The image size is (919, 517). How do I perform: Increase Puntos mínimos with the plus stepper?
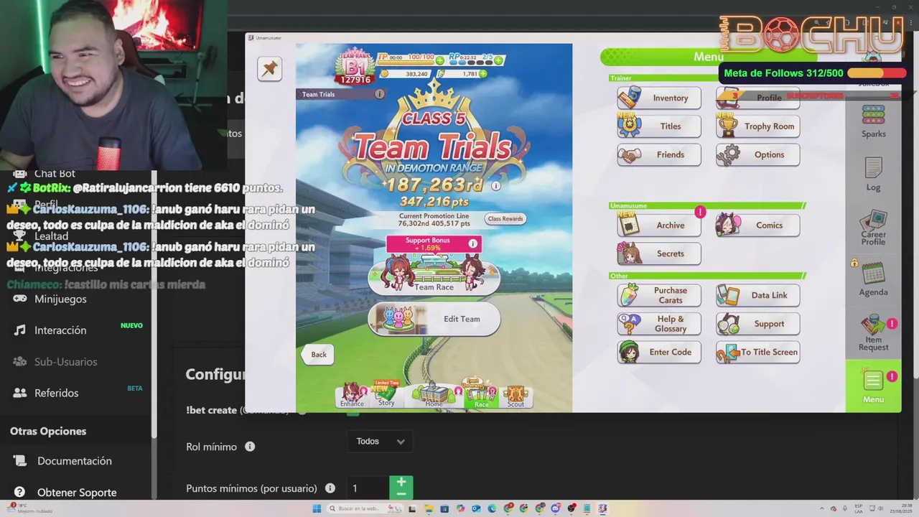(401, 482)
